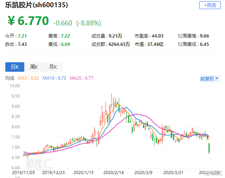The width and height of the screenshot is (225, 178).
Task: Click 昨收 value 7.43
Action: (x=22, y=44)
